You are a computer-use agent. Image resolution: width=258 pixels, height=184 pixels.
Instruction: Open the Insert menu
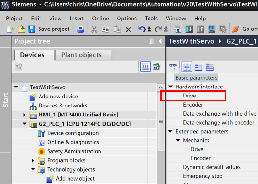click(x=77, y=19)
